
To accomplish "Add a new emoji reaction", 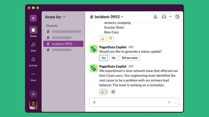I will (x=113, y=92).
